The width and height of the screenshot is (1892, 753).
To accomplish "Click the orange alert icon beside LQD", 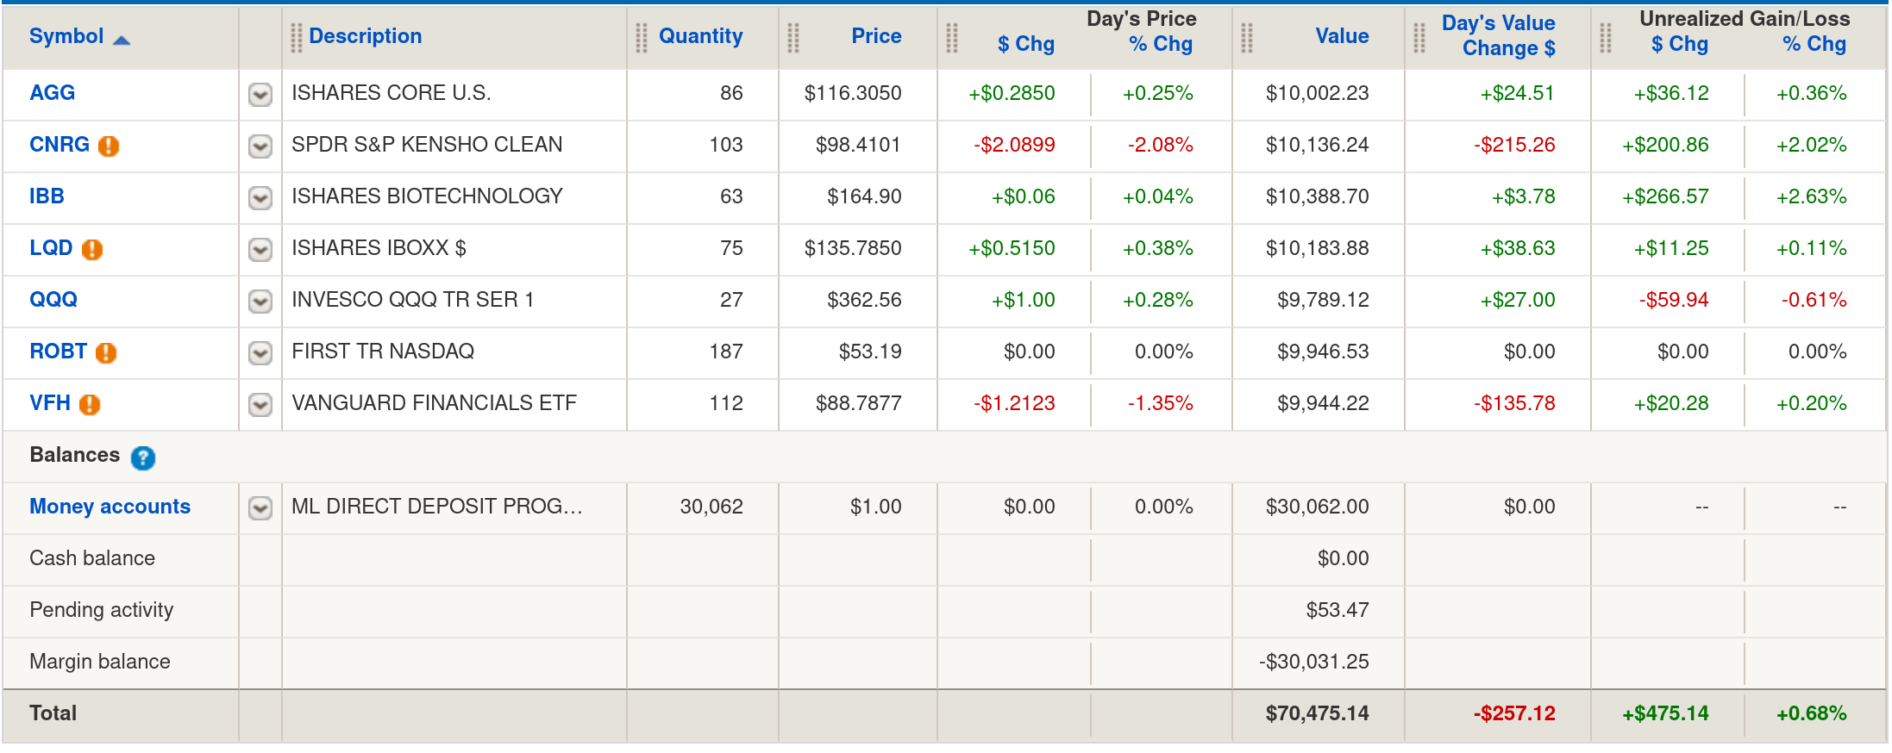I will pos(92,249).
